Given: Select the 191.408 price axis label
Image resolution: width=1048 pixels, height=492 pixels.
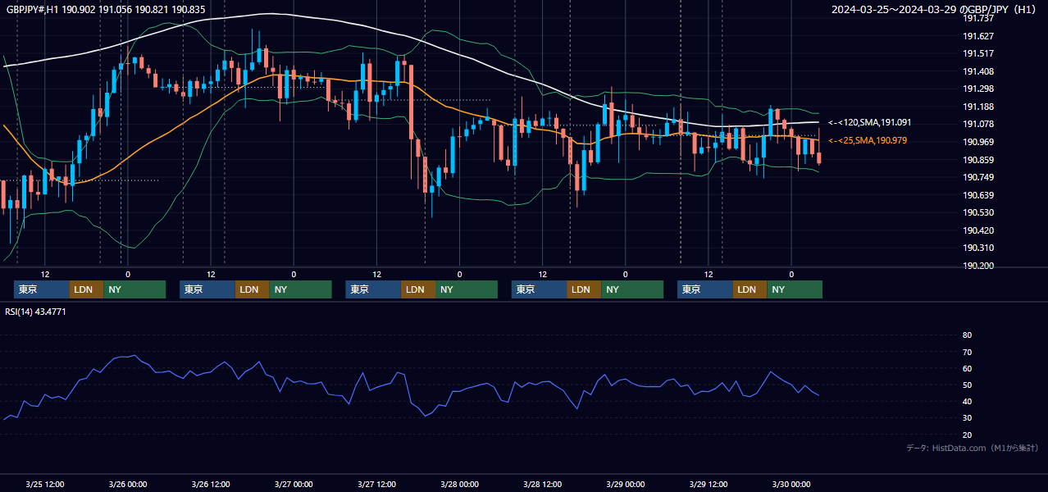Looking at the screenshot, I should tap(978, 71).
